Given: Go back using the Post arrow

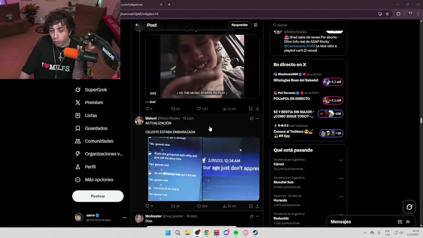Looking at the screenshot, I should [137, 25].
